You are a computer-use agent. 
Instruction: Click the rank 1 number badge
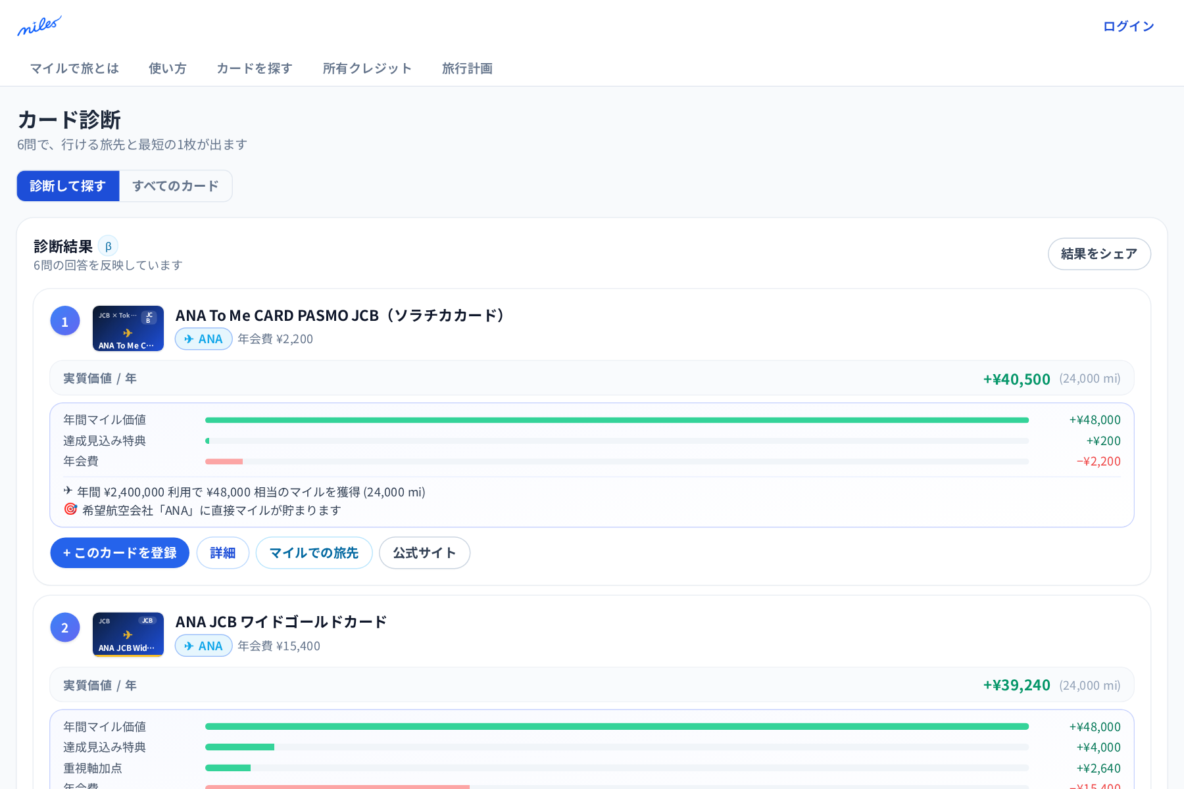tap(65, 321)
